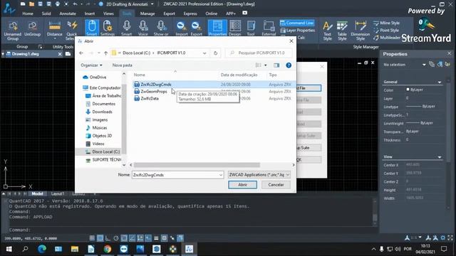Click the command line input field
The width and height of the screenshot is (456, 256).
coord(189,230)
